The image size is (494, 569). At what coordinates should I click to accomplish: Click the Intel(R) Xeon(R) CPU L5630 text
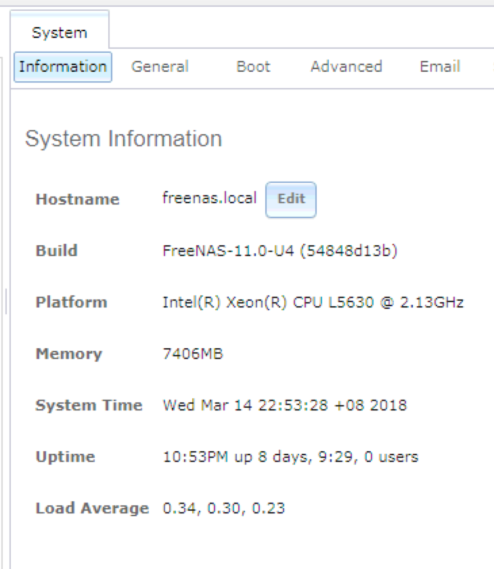pyautogui.click(x=268, y=302)
